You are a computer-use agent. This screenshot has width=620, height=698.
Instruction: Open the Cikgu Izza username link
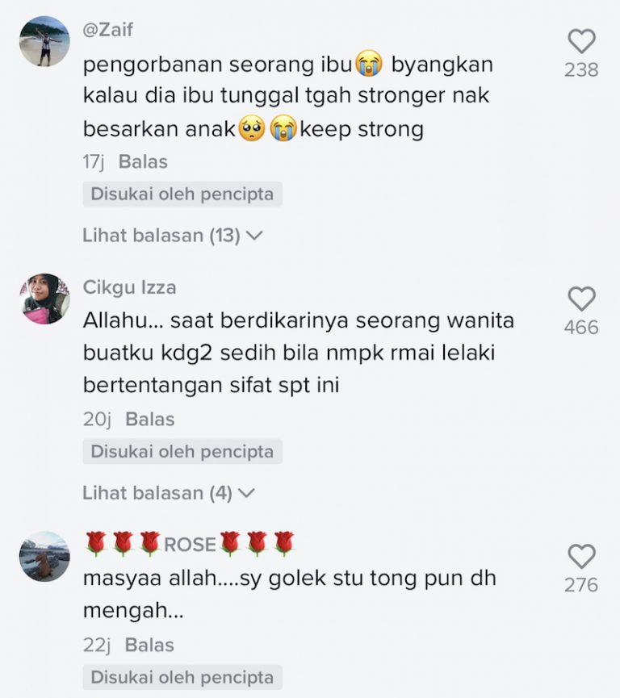click(x=130, y=287)
